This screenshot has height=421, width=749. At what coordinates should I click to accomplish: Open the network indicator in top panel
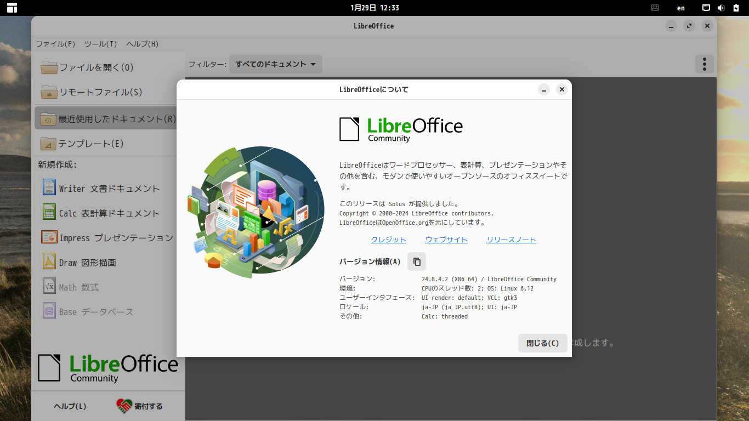[707, 8]
